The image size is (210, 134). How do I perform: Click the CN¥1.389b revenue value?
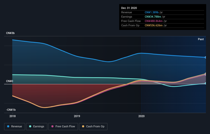click(152, 12)
